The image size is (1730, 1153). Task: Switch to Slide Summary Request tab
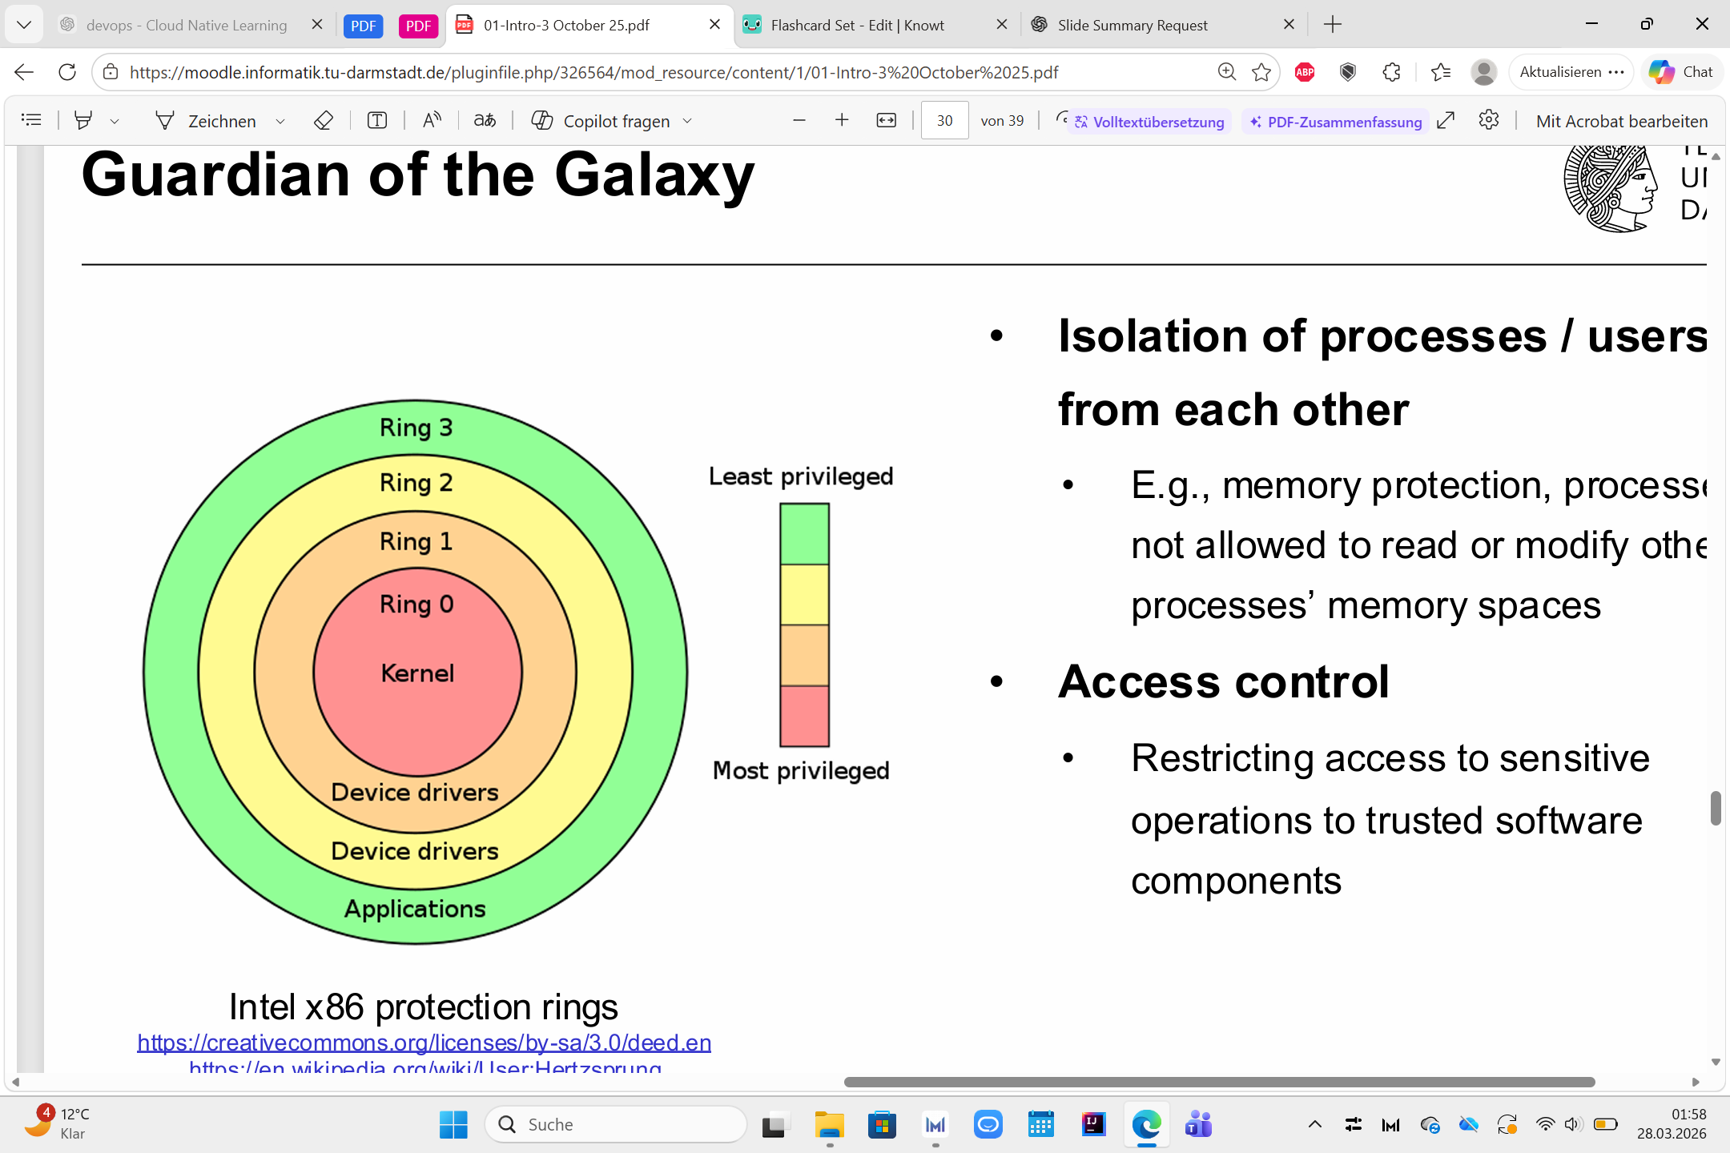1132,25
